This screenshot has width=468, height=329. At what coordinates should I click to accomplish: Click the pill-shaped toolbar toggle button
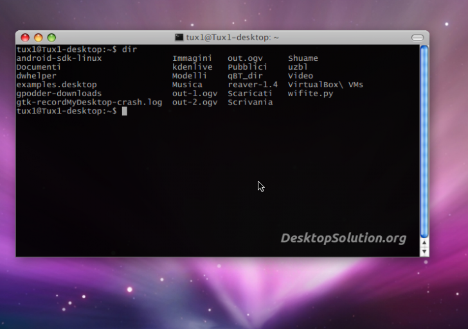417,37
